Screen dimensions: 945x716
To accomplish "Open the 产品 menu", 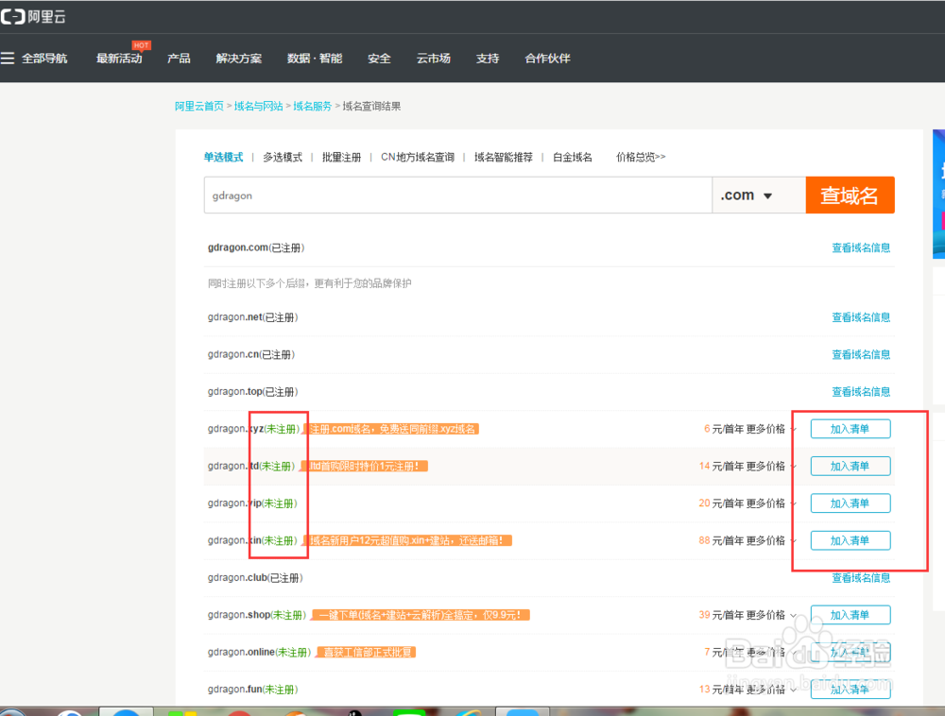I will pos(179,59).
